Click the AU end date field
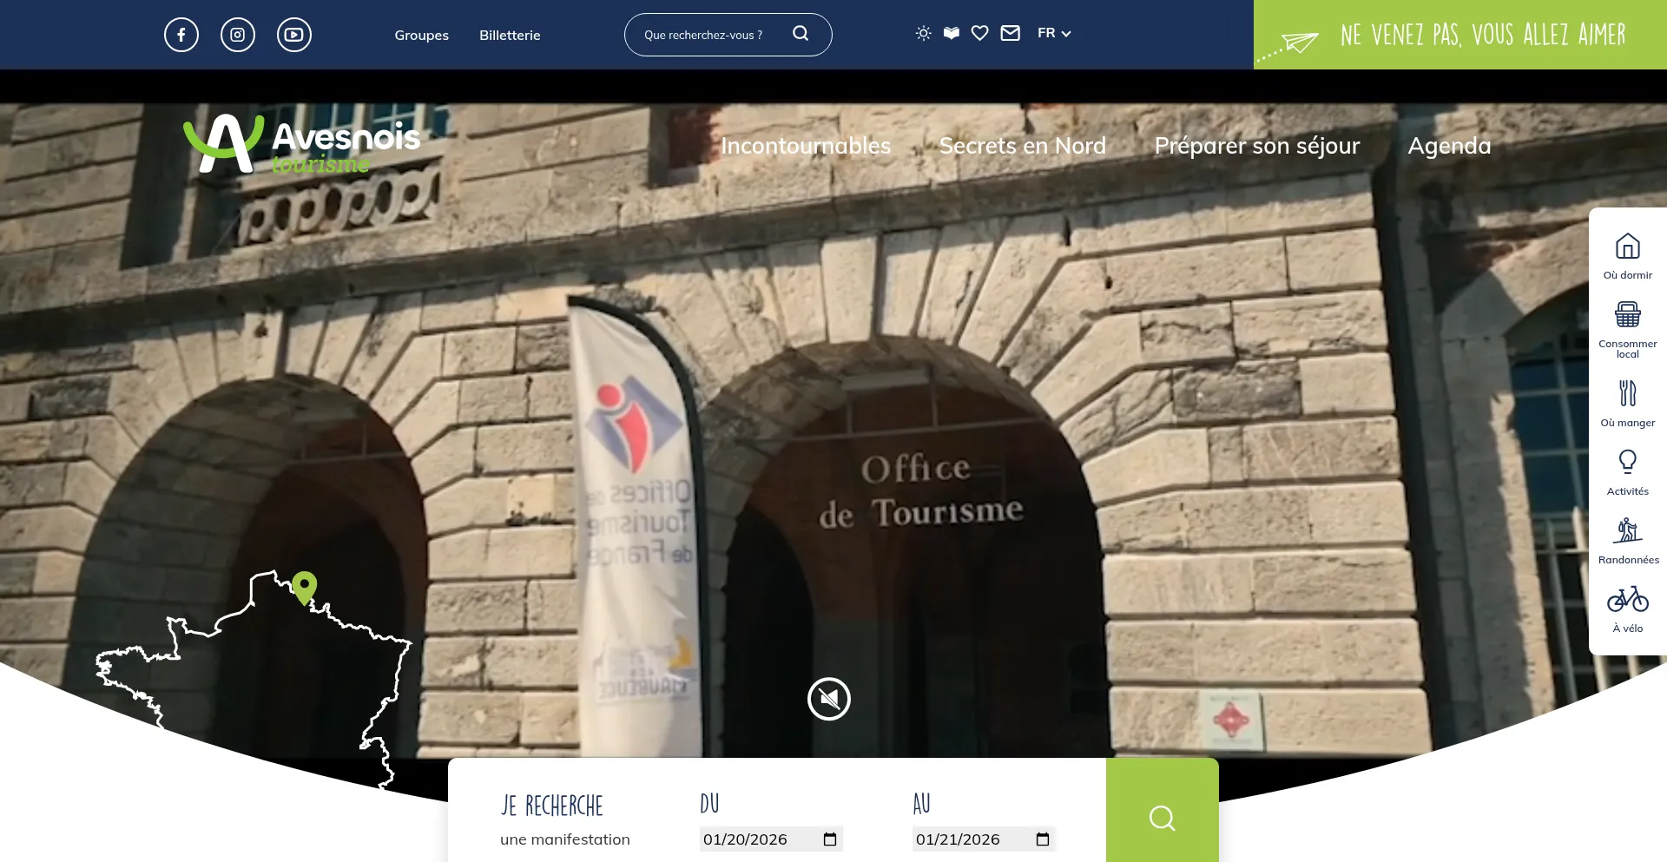Screen dimensions: 1667x862 point(984,839)
